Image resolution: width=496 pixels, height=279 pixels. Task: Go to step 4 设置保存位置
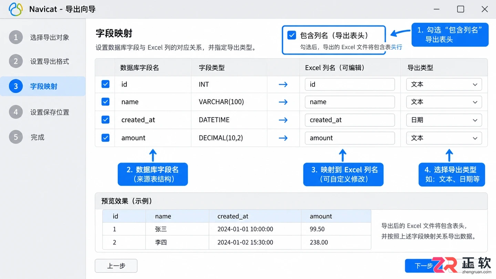point(43,112)
